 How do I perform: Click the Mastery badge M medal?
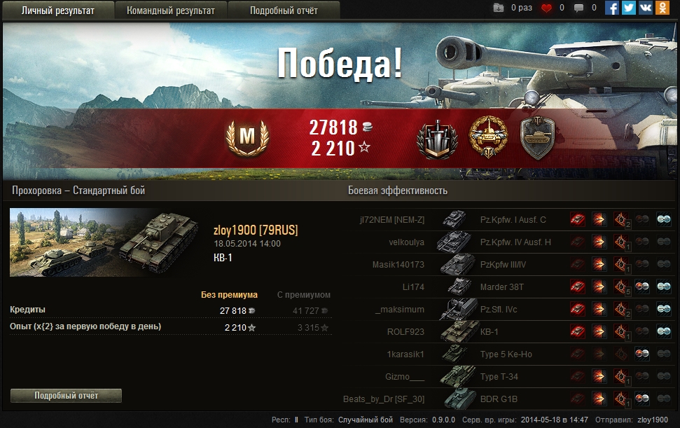(x=247, y=137)
